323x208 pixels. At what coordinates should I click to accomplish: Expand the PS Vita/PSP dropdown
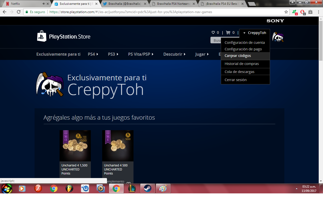[x=141, y=54]
